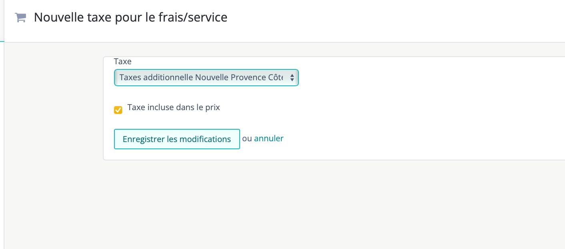Open the Taxe dropdown list
565x249 pixels.
[206, 78]
